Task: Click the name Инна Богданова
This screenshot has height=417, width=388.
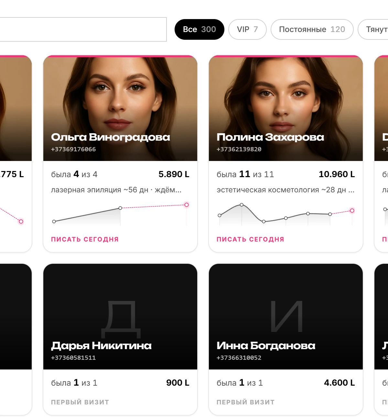Action: [x=266, y=346]
